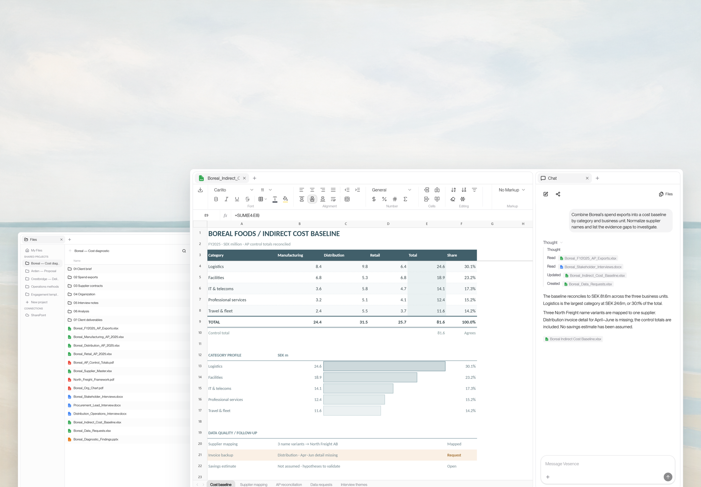
Task: Click the new chat compose icon
Action: pyautogui.click(x=546, y=194)
